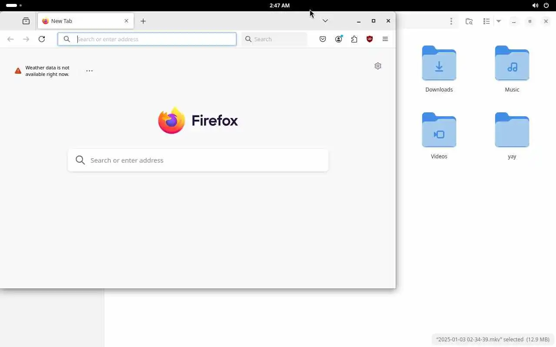Screen dimensions: 556x347
Task: Open the system volume icon
Action: tap(535, 6)
